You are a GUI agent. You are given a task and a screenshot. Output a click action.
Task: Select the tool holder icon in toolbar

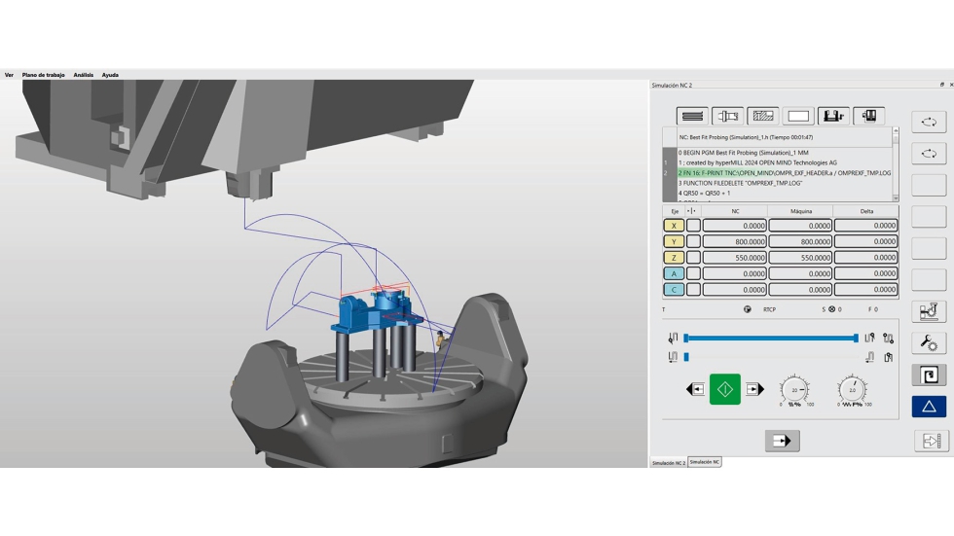727,116
